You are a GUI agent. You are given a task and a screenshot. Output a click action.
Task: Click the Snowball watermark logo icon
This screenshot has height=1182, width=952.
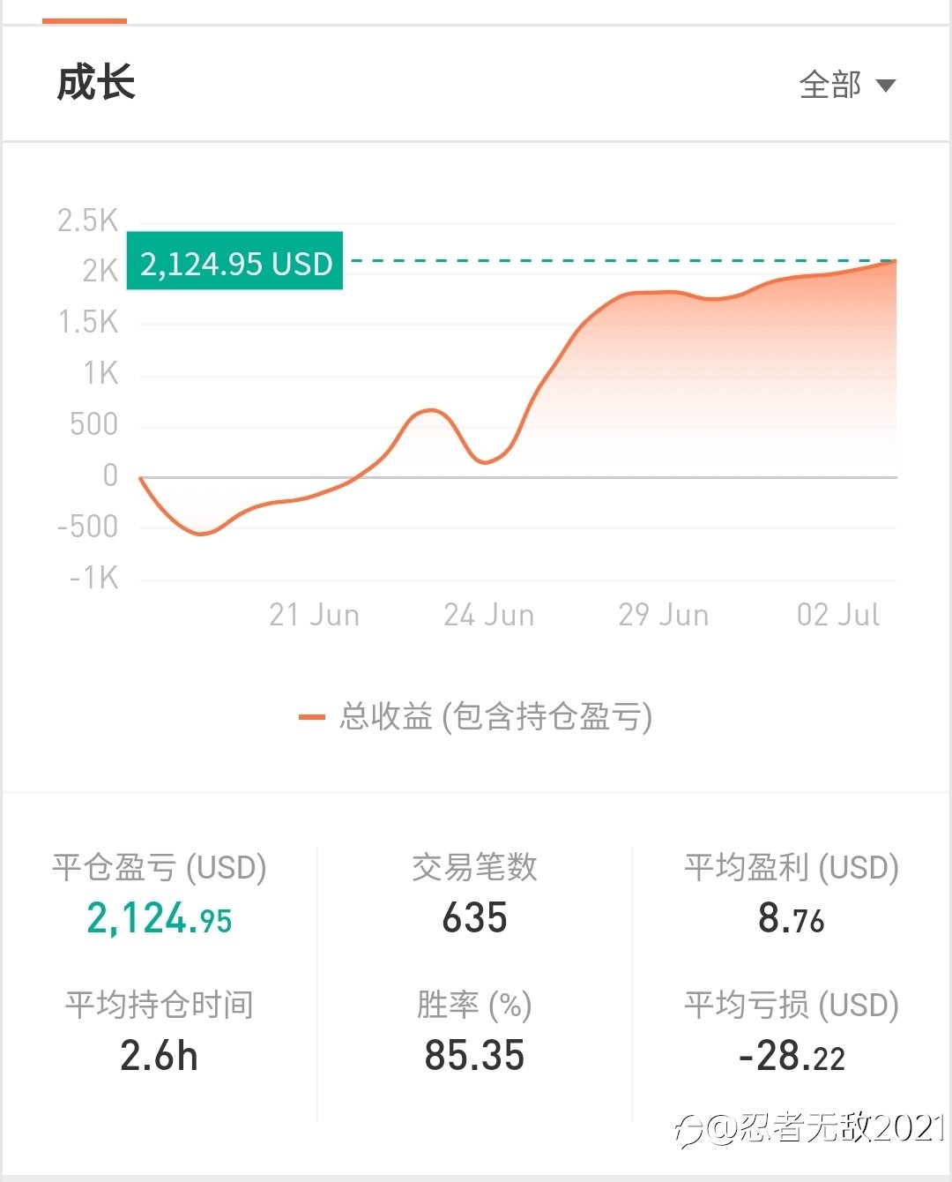[x=689, y=1130]
